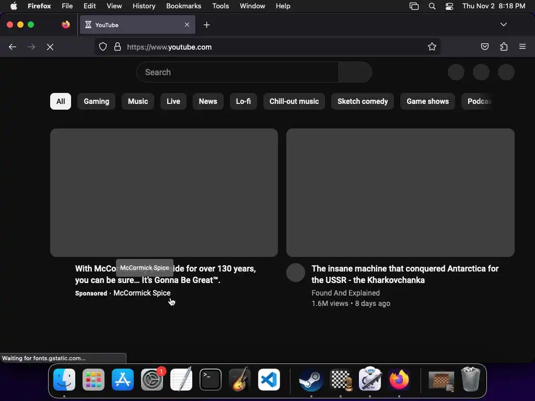Image resolution: width=535 pixels, height=401 pixels.
Task: Click McCormick Spice advertiser name next to Sponsored
Action: (x=142, y=293)
